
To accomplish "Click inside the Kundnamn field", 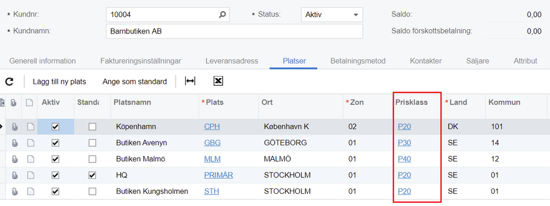I will coord(235,31).
